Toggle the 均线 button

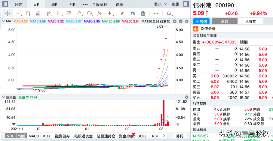point(22,136)
